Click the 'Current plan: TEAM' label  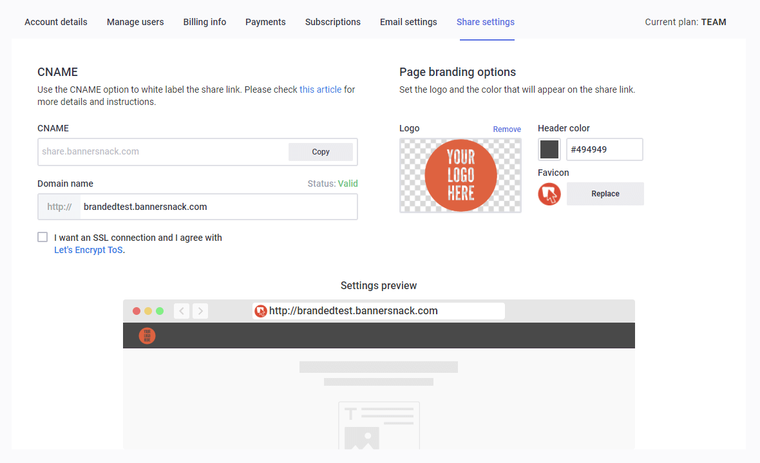685,22
